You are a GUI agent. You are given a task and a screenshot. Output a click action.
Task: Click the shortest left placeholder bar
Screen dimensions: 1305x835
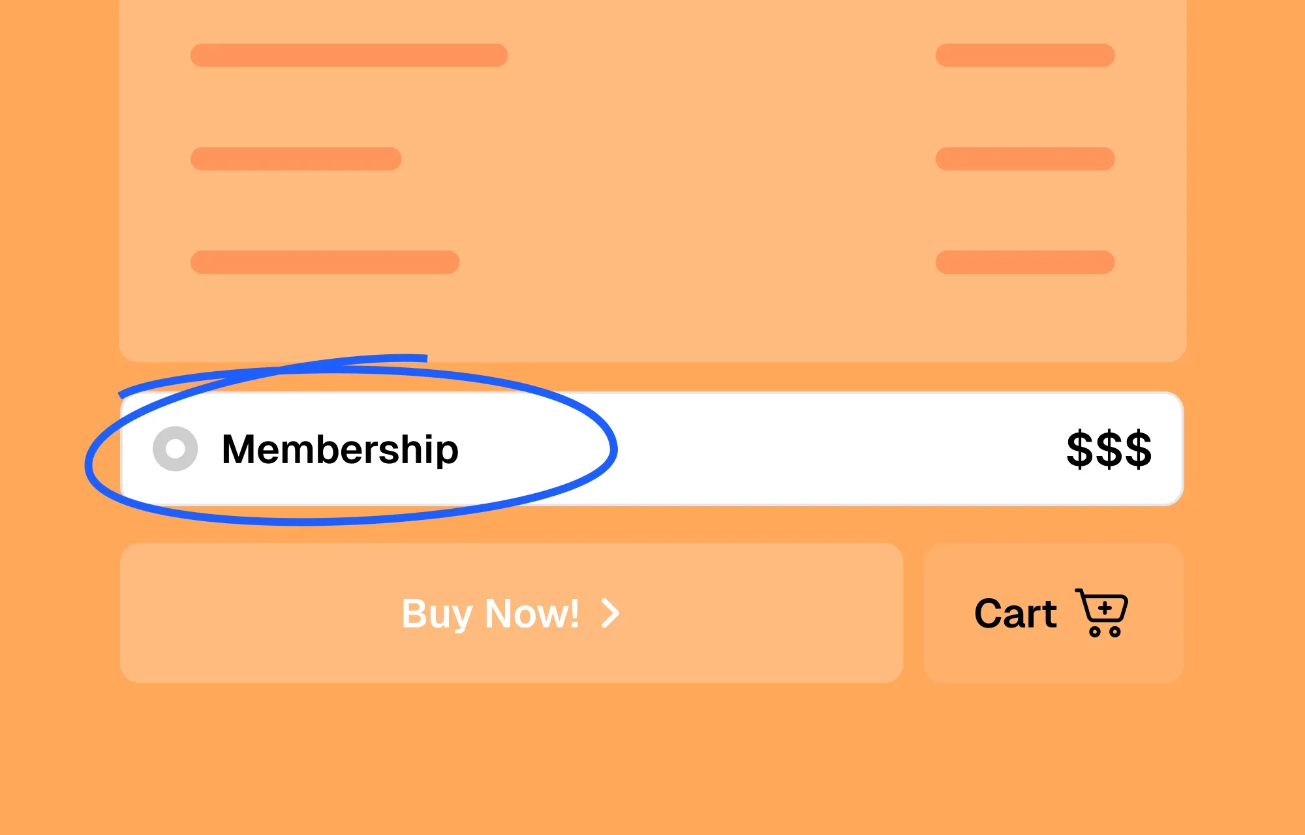pos(296,159)
